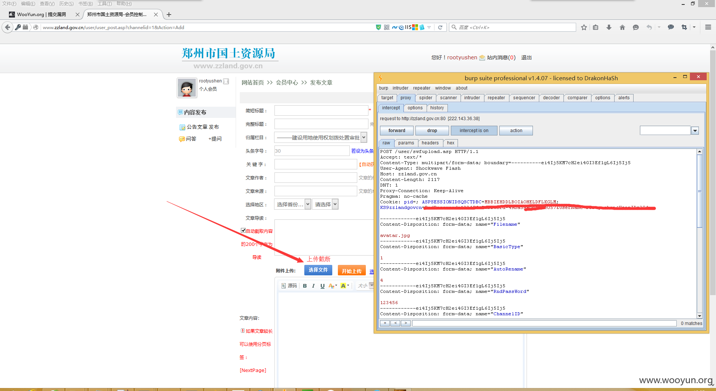This screenshot has height=391, width=716.
Task: Click the green shield icon in address bar
Action: [379, 27]
